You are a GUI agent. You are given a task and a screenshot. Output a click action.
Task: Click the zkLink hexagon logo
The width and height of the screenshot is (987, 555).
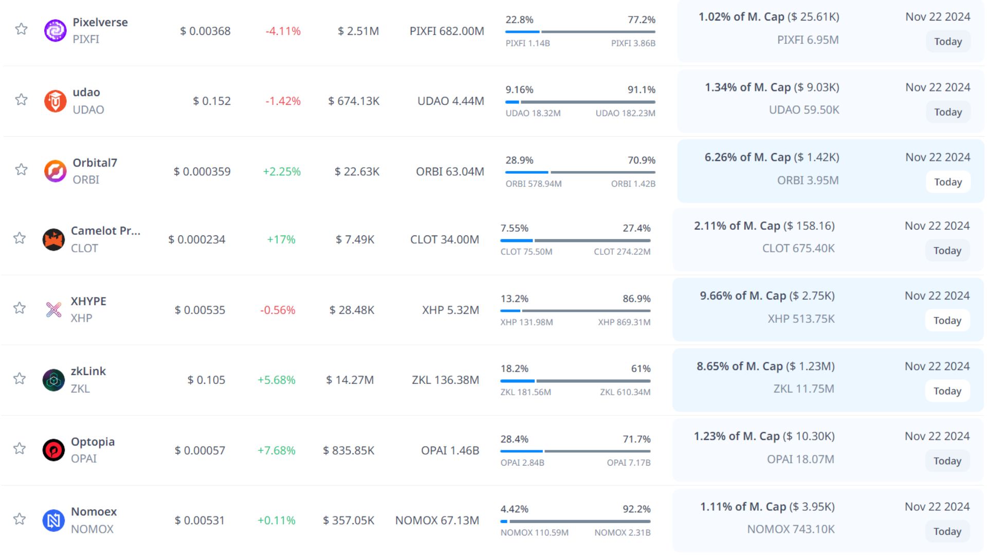[53, 380]
